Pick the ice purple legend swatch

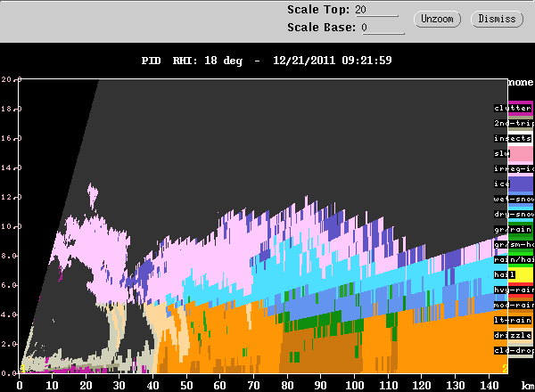521,184
